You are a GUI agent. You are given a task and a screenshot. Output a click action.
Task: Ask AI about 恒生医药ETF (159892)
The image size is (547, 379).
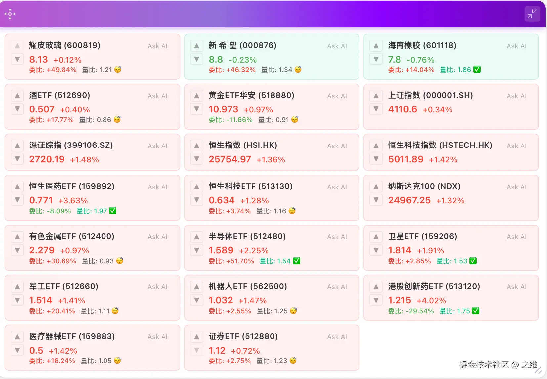(x=157, y=187)
